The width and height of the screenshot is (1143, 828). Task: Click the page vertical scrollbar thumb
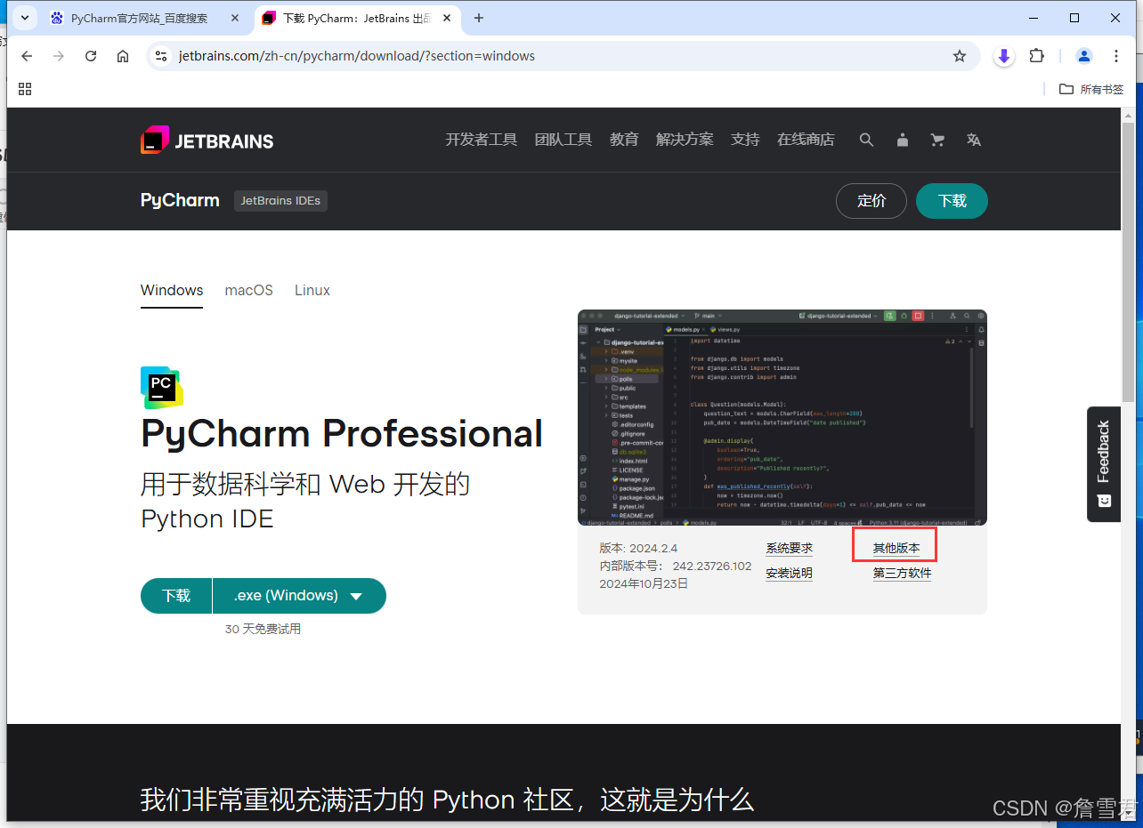click(x=1128, y=261)
